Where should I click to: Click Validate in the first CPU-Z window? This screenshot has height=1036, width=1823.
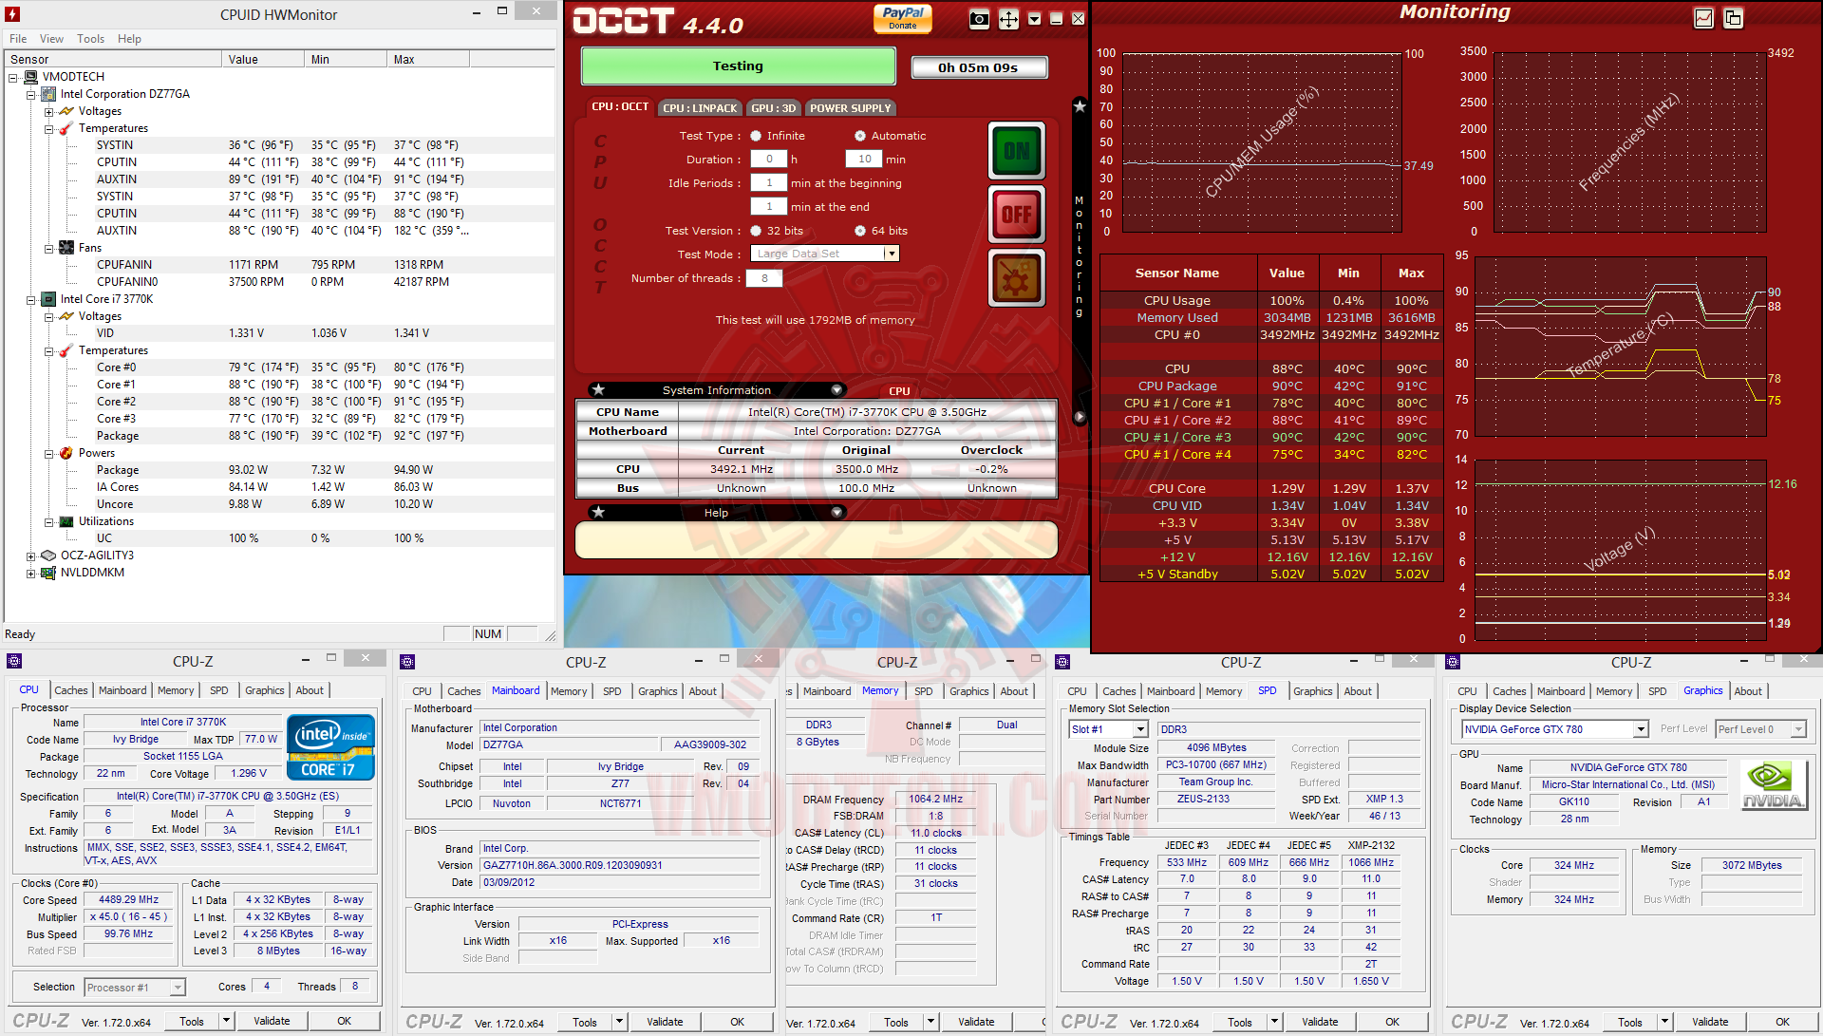pos(272,1021)
